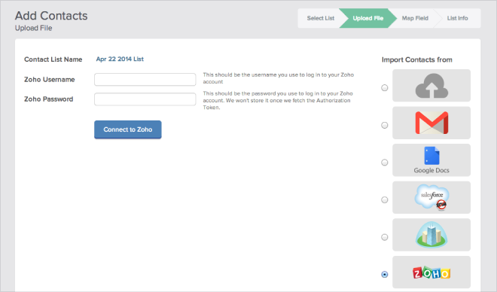Select the Highrise building dome icon tile

tap(431, 235)
